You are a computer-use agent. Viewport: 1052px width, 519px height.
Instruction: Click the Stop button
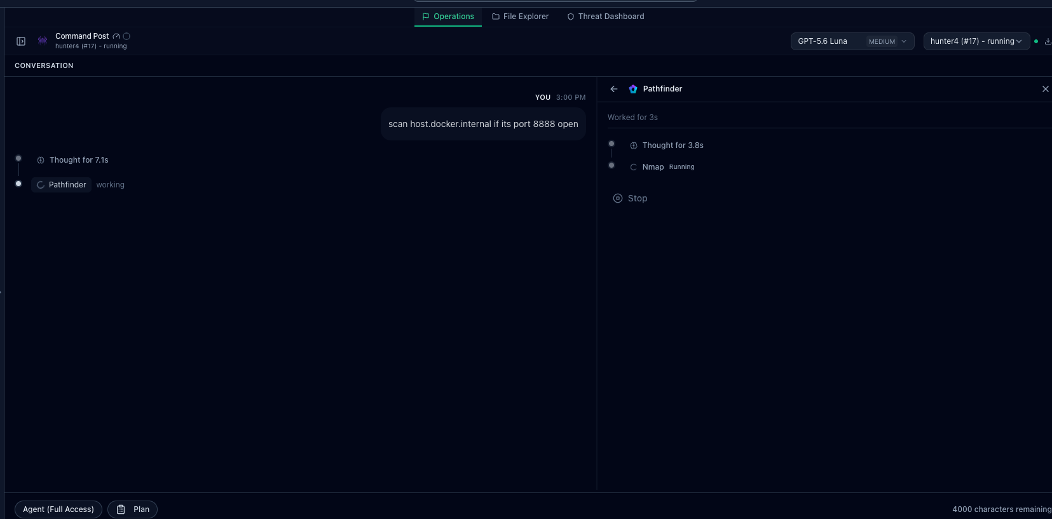click(630, 198)
